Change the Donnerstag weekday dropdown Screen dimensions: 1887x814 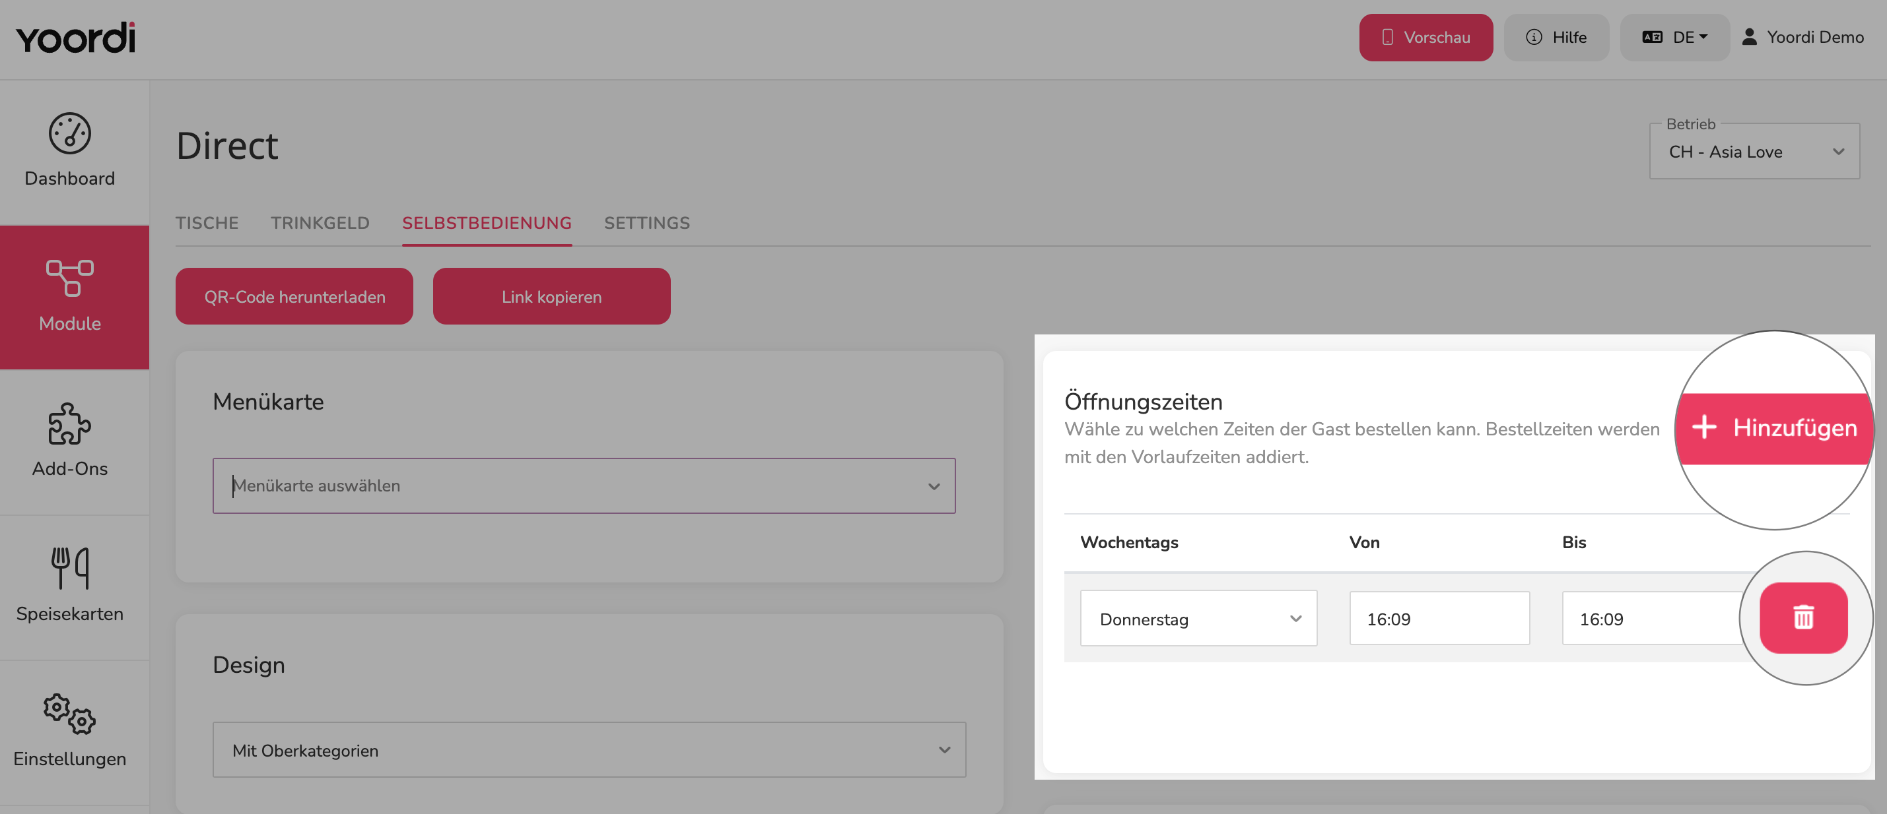tap(1198, 619)
